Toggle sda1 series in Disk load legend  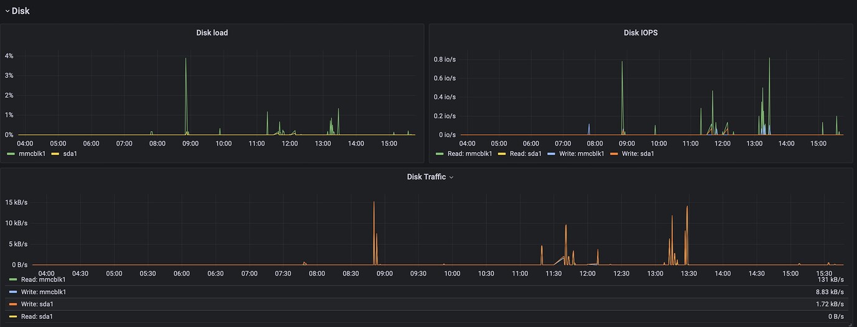[x=71, y=154]
